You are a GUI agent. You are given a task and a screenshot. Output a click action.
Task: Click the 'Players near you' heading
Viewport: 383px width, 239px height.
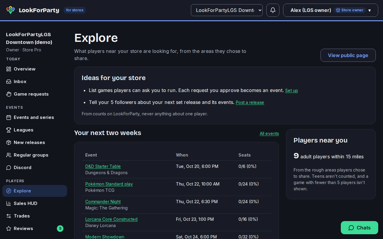pos(320,140)
